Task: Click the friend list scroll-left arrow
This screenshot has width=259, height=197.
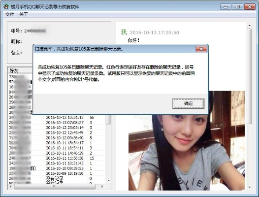Action: coord(11,187)
